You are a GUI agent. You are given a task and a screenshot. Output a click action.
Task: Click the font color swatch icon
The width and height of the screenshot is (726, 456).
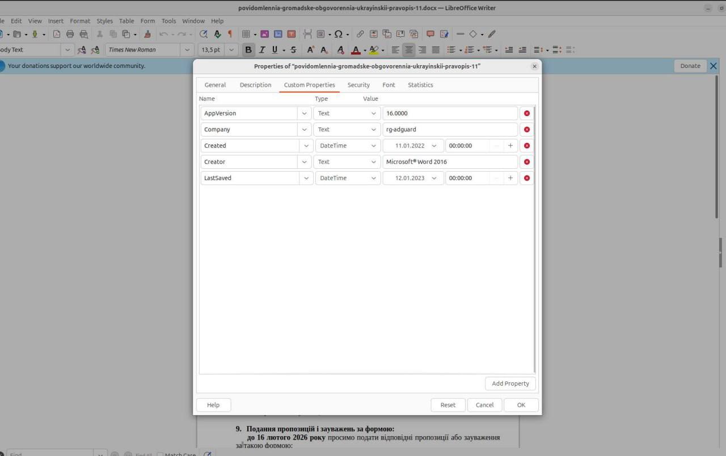click(356, 50)
